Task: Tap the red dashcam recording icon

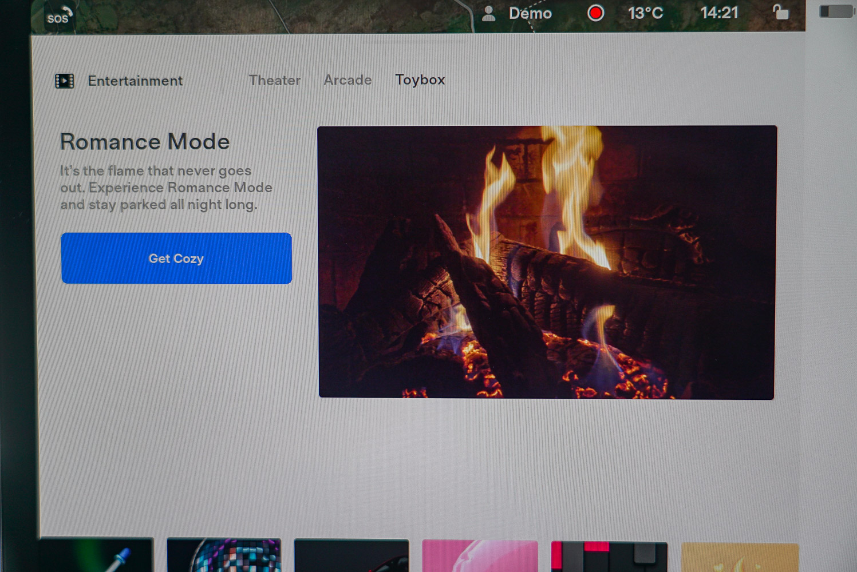Action: pos(595,13)
